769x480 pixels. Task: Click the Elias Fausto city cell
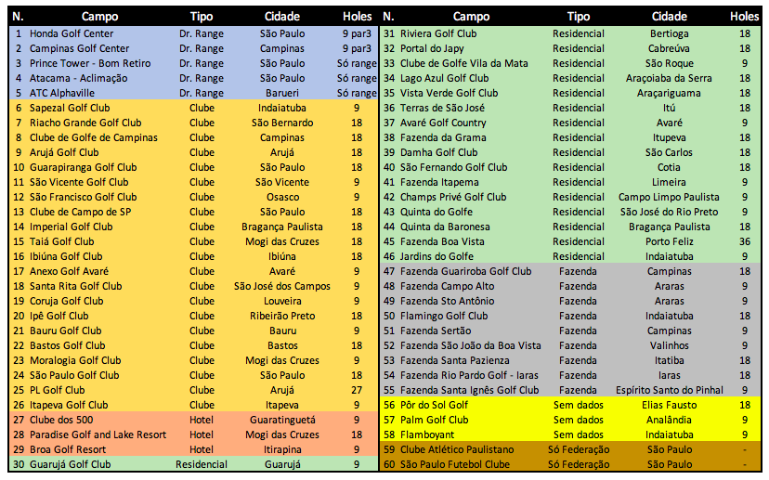point(669,405)
